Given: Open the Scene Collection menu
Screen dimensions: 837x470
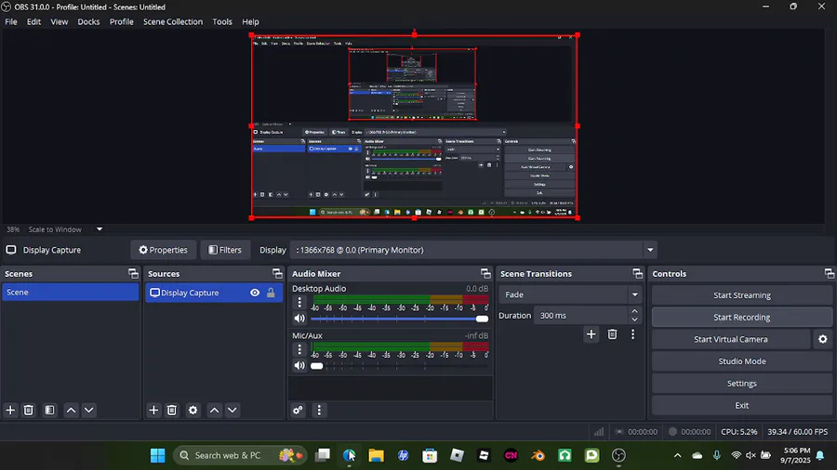Looking at the screenshot, I should click(x=173, y=22).
